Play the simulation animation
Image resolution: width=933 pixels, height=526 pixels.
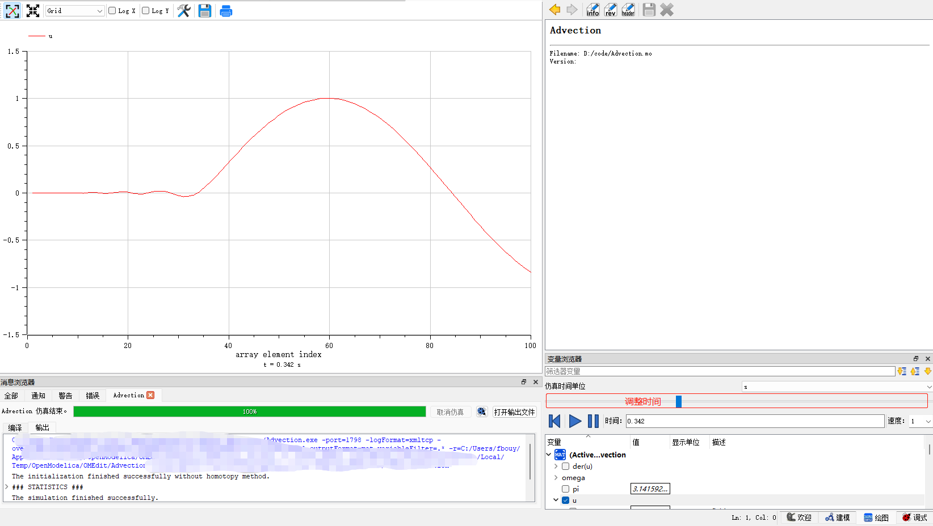[x=575, y=421]
